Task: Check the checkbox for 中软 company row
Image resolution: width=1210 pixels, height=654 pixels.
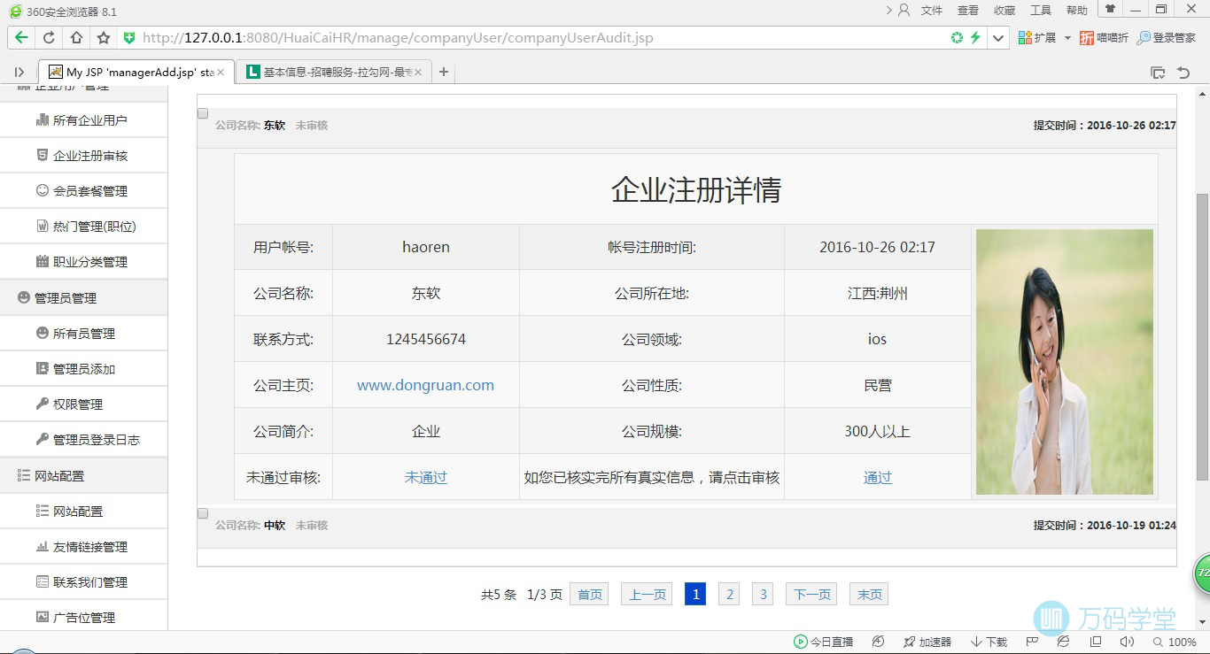Action: [203, 513]
